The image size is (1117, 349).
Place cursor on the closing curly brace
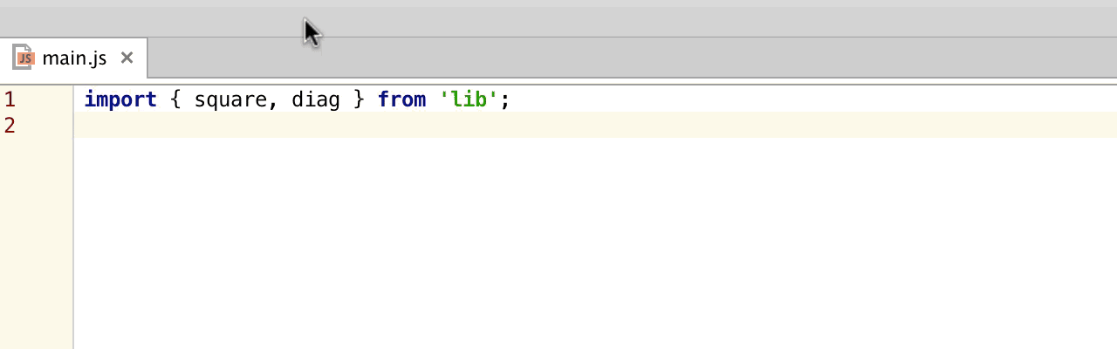click(359, 99)
